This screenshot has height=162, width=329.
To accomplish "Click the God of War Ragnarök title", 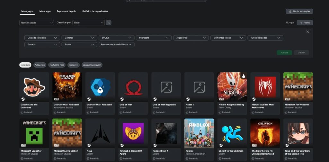I will point(164,105).
